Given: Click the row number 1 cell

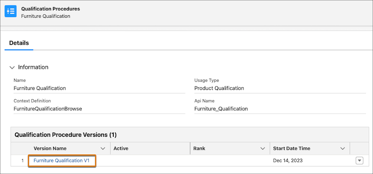Looking at the screenshot, I should click(x=22, y=161).
